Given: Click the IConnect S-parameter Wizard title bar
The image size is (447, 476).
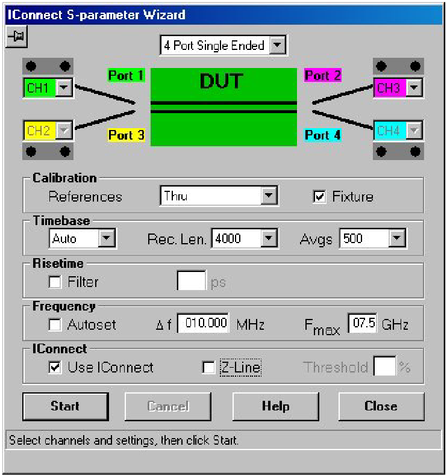Looking at the screenshot, I should [x=223, y=14].
